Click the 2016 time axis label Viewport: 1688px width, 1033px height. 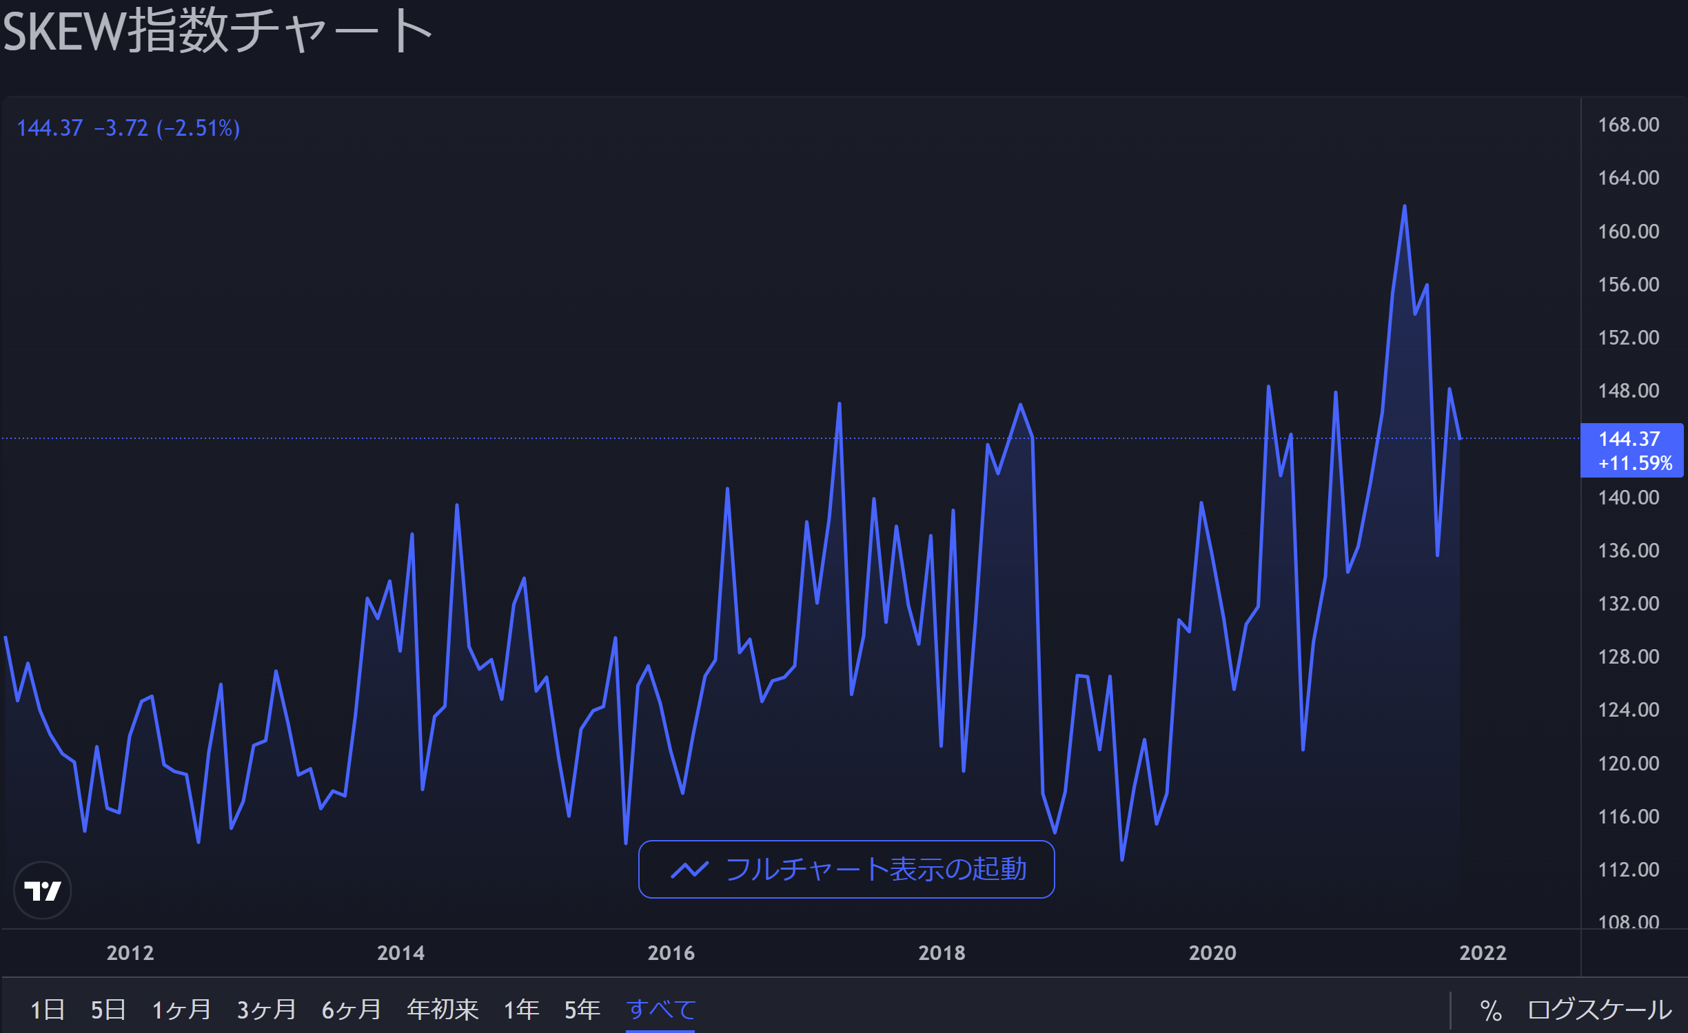click(671, 953)
